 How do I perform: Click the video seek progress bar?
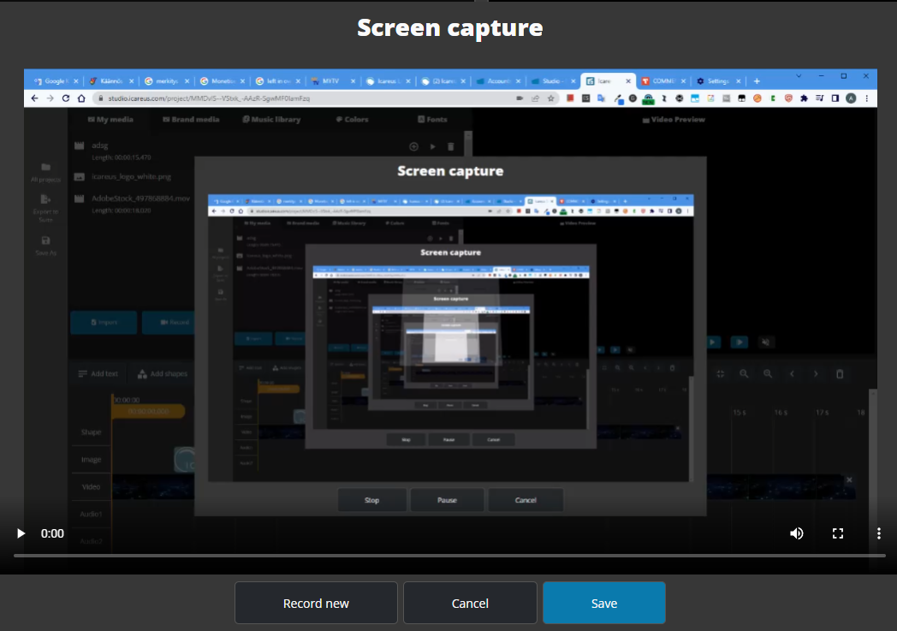click(448, 556)
